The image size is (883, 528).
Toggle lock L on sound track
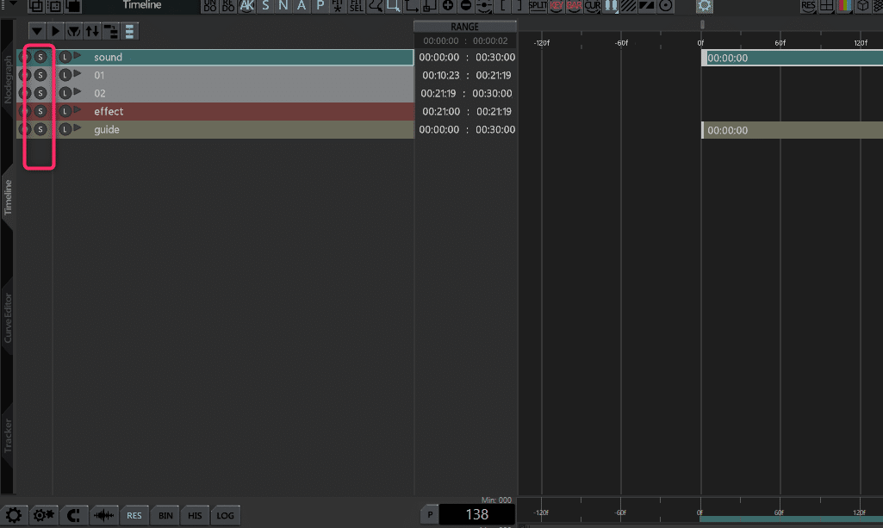65,57
